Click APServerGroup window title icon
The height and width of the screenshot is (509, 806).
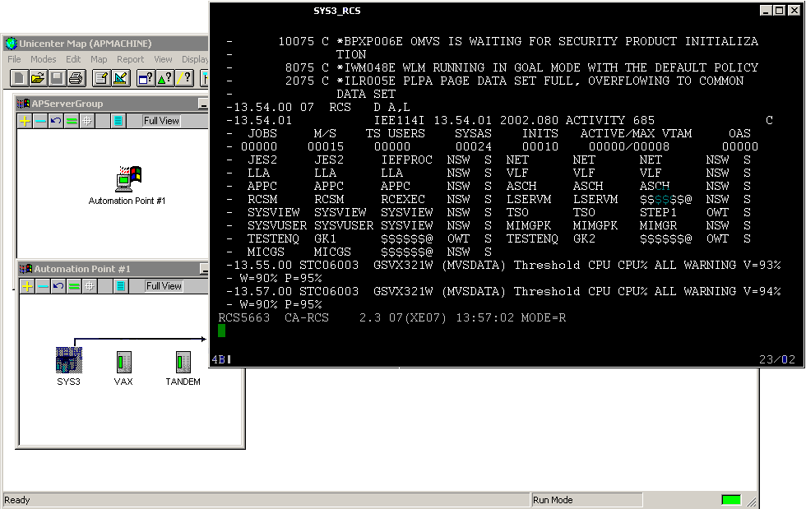click(24, 104)
